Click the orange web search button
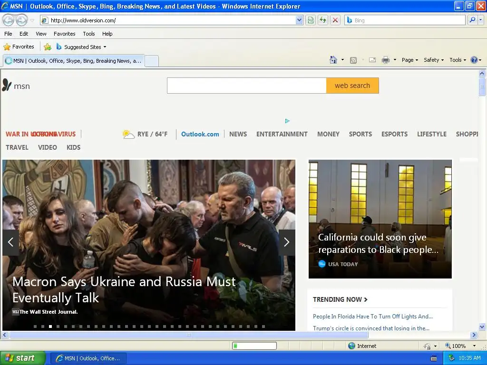The width and height of the screenshot is (487, 365). pyautogui.click(x=352, y=86)
